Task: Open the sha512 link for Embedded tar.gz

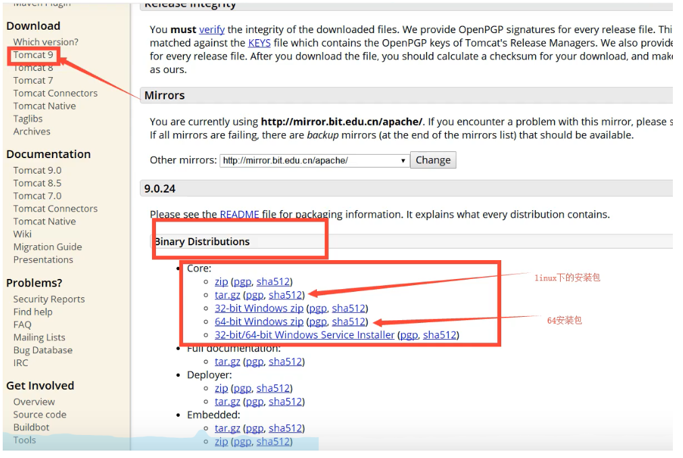Action: coord(285,428)
